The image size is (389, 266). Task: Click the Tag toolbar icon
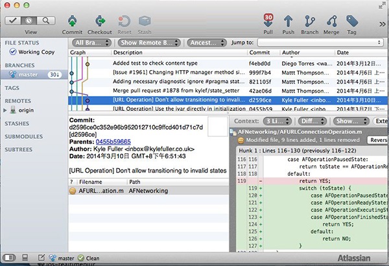[353, 21]
